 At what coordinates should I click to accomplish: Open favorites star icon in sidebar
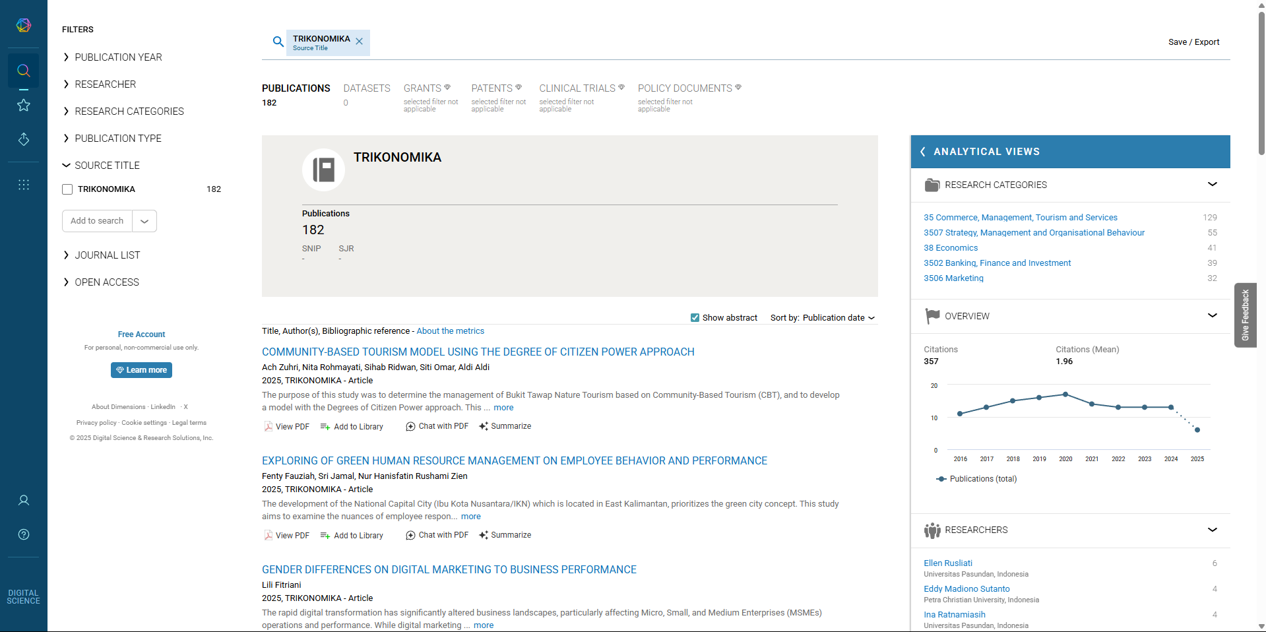tap(24, 105)
